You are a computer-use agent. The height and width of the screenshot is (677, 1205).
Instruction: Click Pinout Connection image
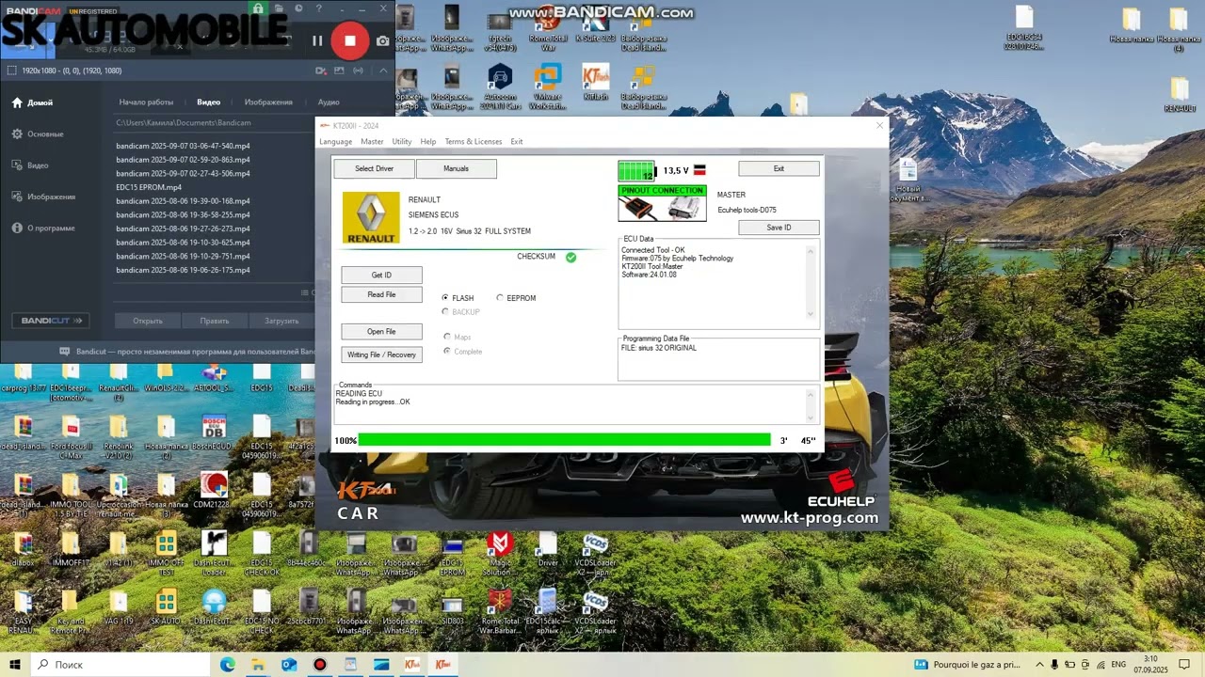pos(662,203)
